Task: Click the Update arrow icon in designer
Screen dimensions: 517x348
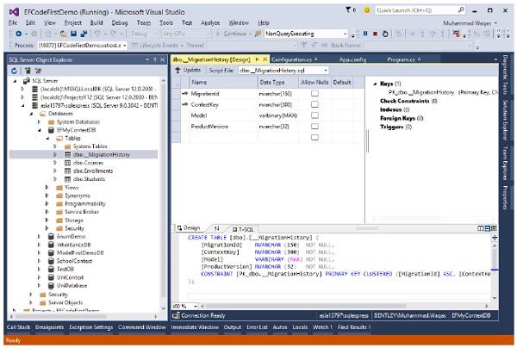Action: [x=177, y=69]
